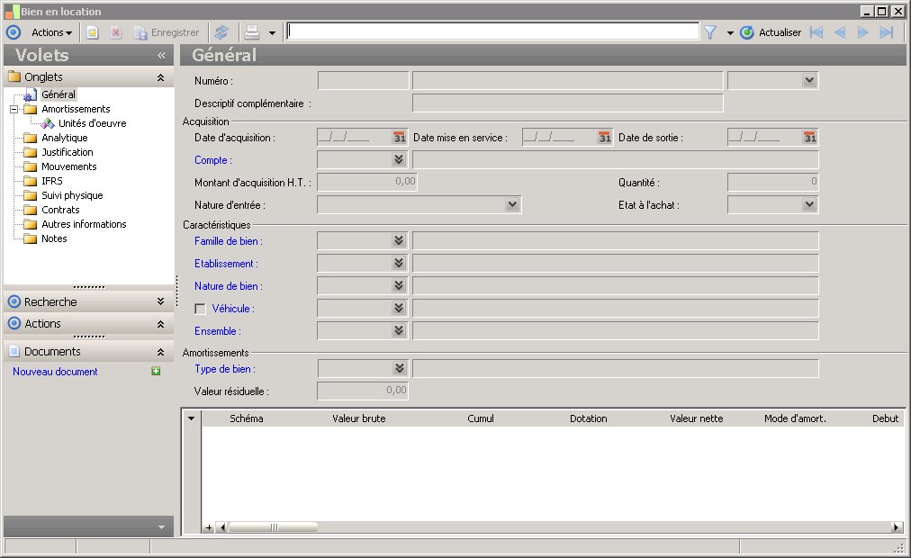This screenshot has width=911, height=558.
Task: Click the Descriptif complémentaire text field
Action: [x=567, y=103]
